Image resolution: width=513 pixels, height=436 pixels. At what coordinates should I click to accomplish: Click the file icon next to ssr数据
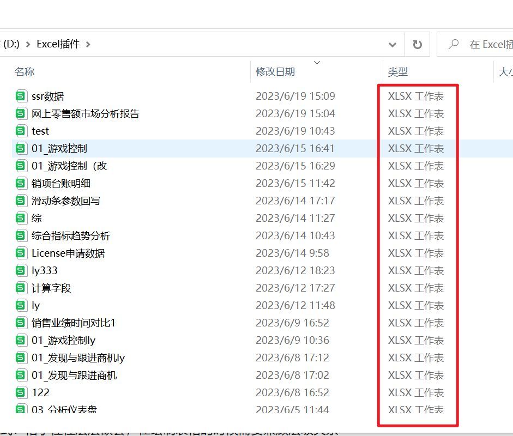coord(21,96)
